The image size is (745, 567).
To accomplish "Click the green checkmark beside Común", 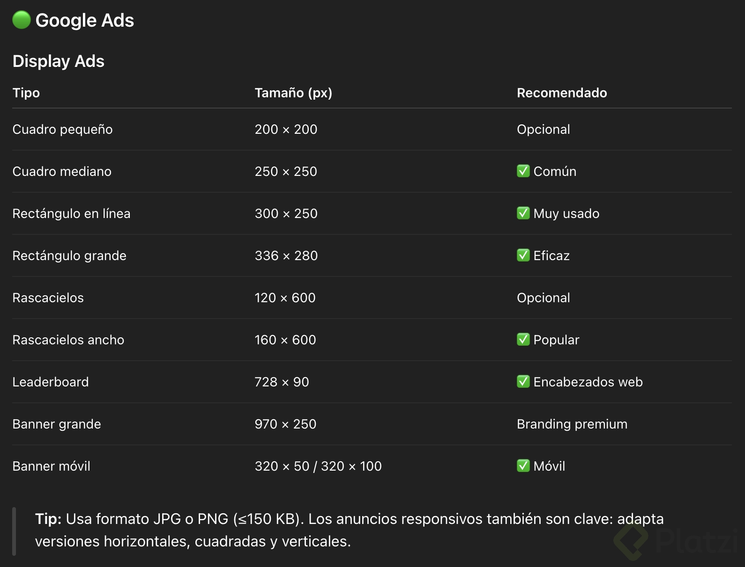I will coord(523,171).
